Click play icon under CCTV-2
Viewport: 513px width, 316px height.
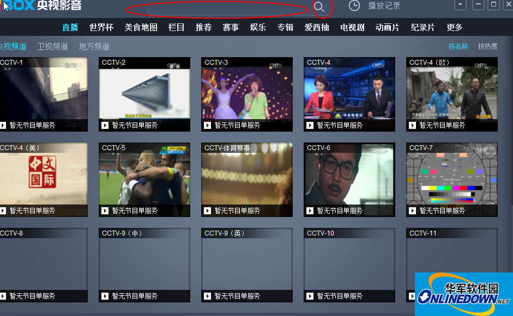click(x=105, y=125)
